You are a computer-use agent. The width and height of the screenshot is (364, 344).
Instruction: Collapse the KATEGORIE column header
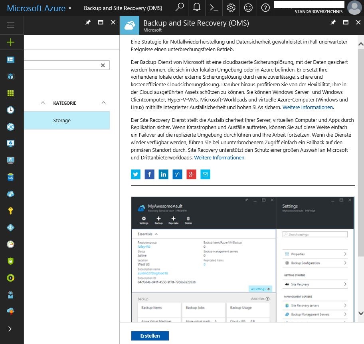(103, 103)
